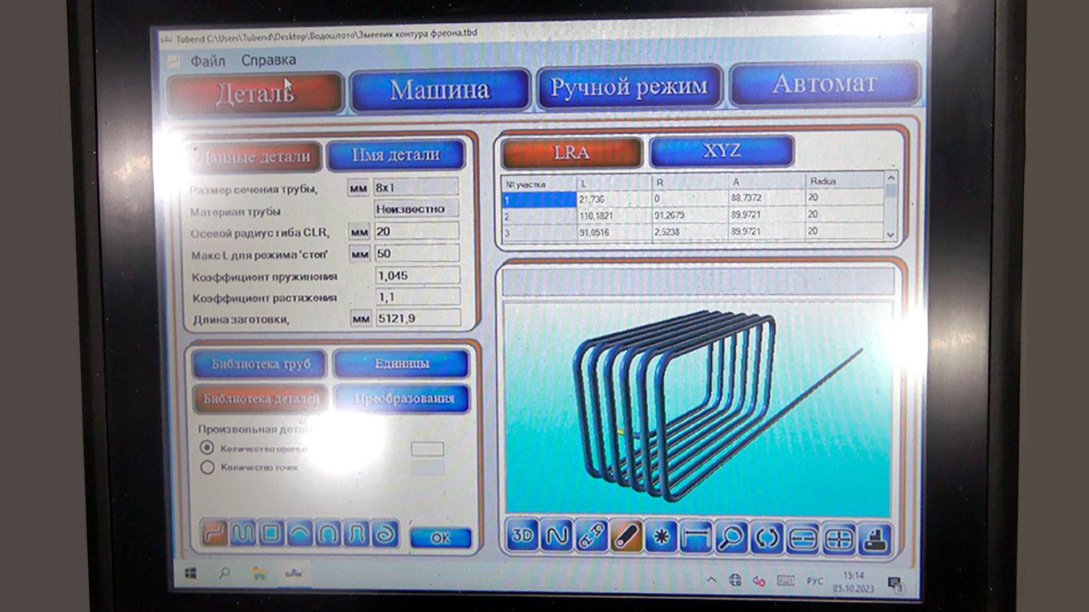Select the Количество прямых radio button

(x=207, y=448)
